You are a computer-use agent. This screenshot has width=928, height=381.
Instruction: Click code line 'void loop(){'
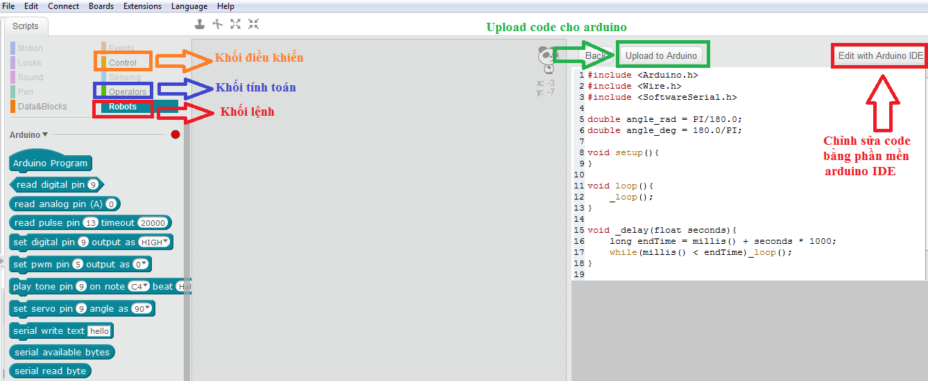(x=621, y=186)
